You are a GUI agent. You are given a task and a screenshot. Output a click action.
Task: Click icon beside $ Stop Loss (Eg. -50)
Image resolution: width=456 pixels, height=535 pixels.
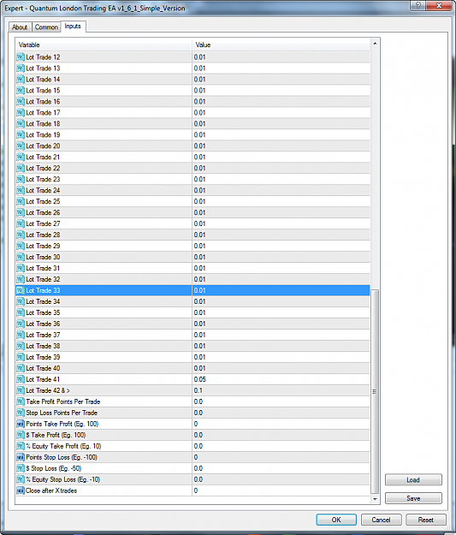[21, 468]
